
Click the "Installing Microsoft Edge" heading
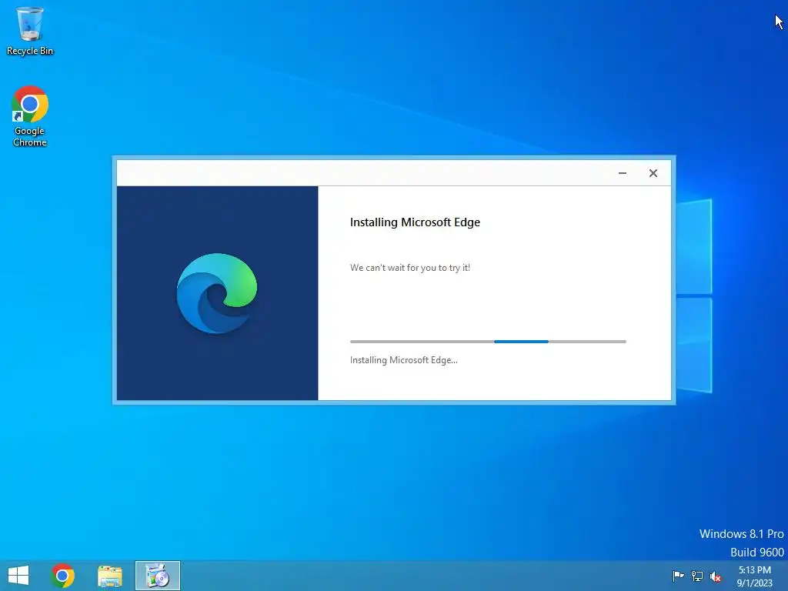coord(415,222)
